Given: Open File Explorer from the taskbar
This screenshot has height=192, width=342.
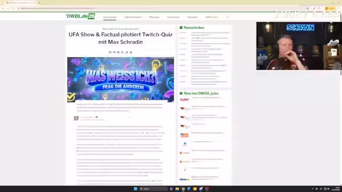Looking at the screenshot, I should (x=177, y=189).
